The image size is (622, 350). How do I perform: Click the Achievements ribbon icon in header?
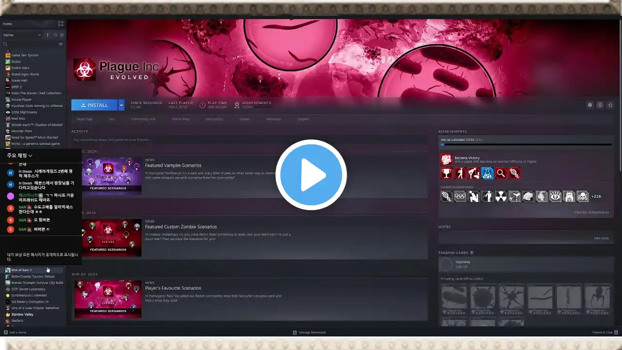pyautogui.click(x=237, y=105)
